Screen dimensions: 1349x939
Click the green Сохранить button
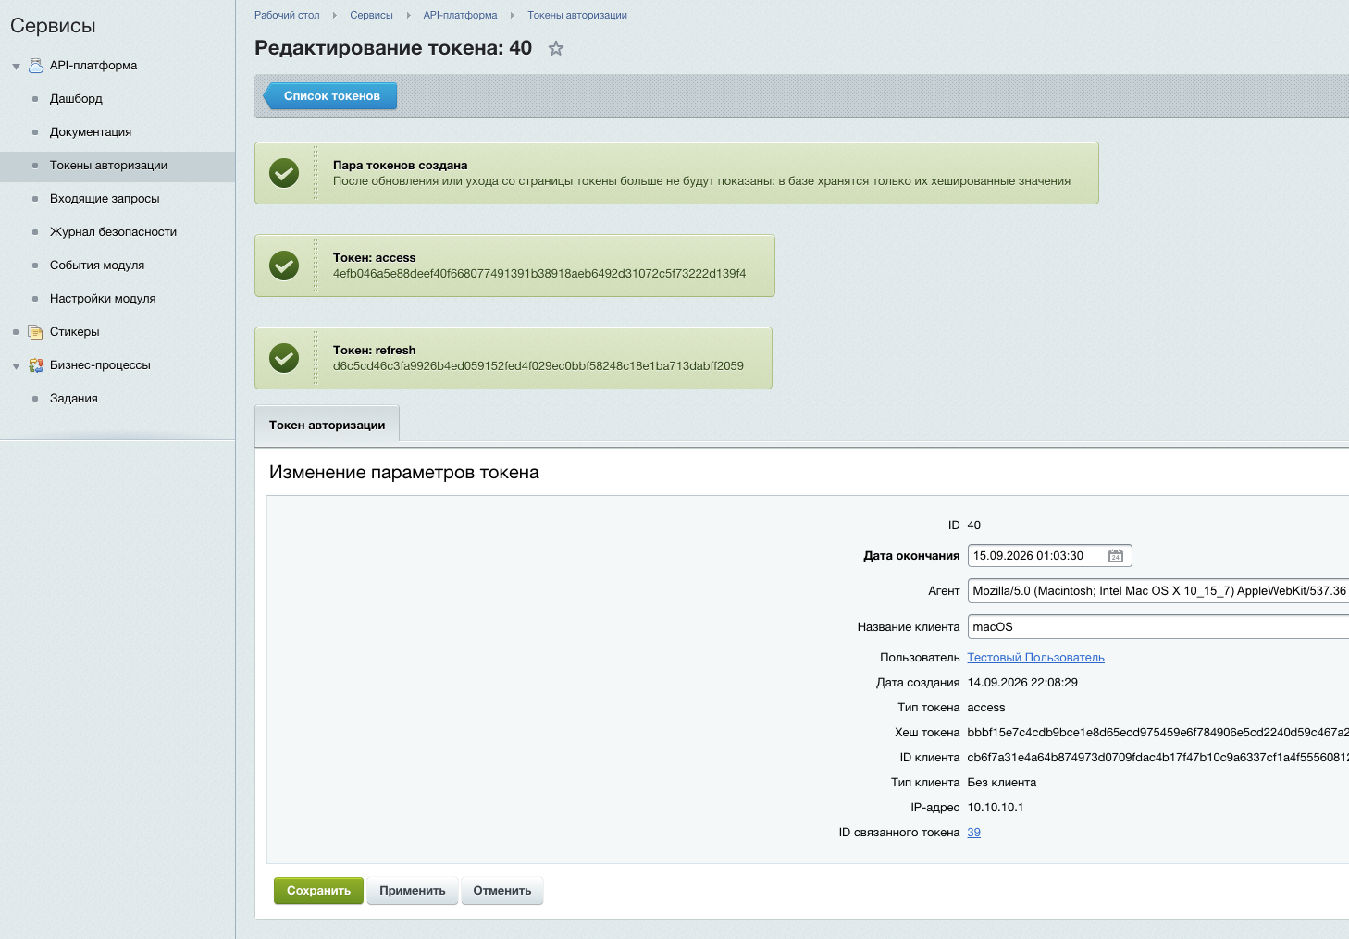click(318, 891)
